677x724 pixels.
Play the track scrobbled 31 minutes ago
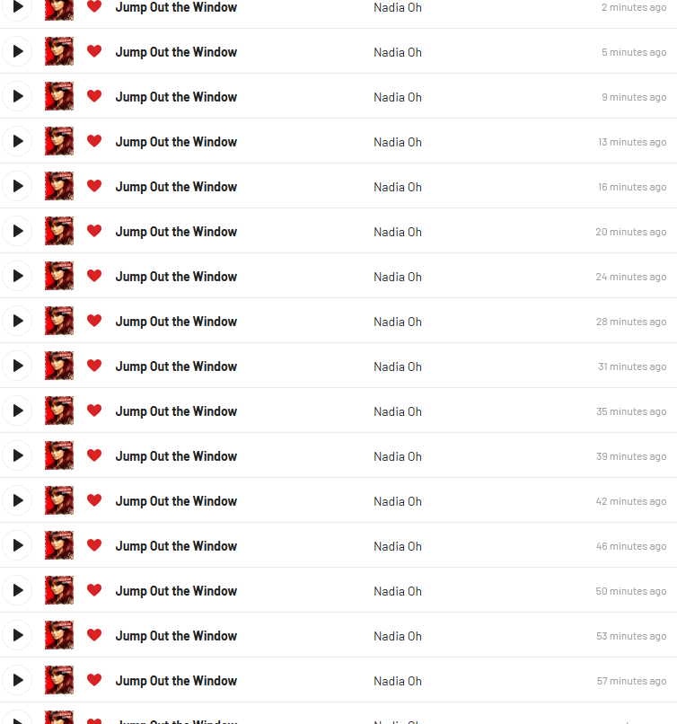[18, 366]
